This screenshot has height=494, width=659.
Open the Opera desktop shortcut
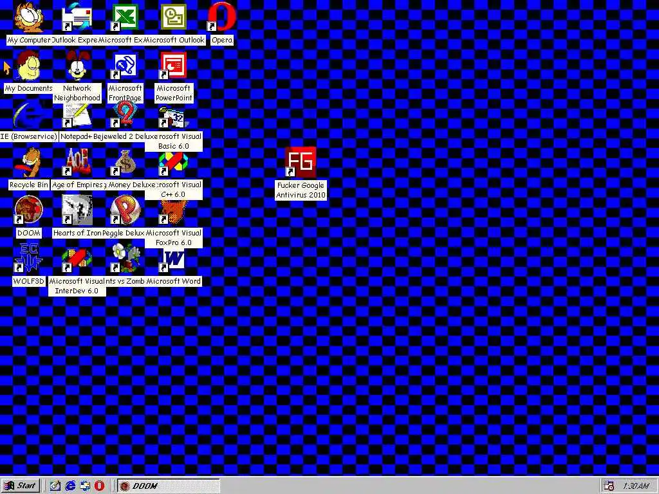[221, 17]
